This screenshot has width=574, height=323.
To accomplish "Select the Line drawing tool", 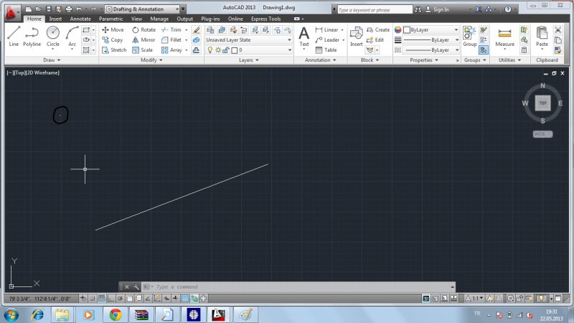I will click(x=14, y=37).
